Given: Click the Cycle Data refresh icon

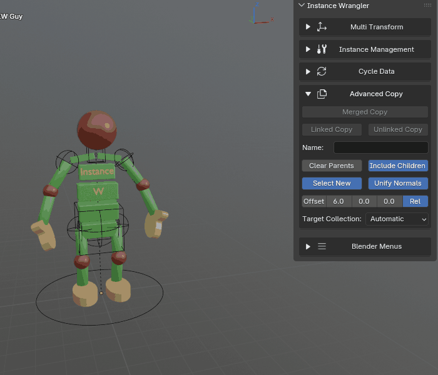Looking at the screenshot, I should tap(322, 71).
